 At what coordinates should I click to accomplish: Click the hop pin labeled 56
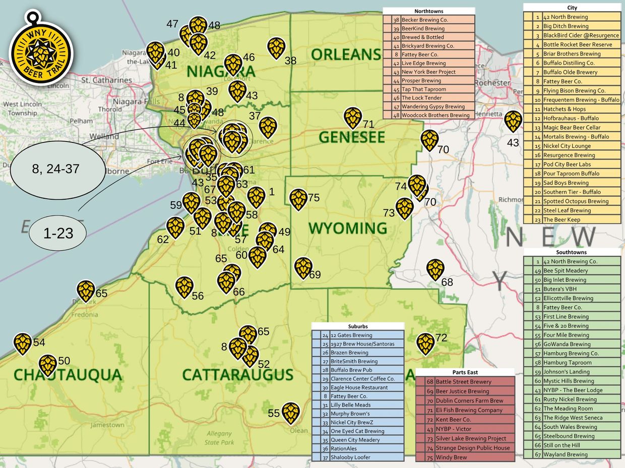(x=184, y=287)
